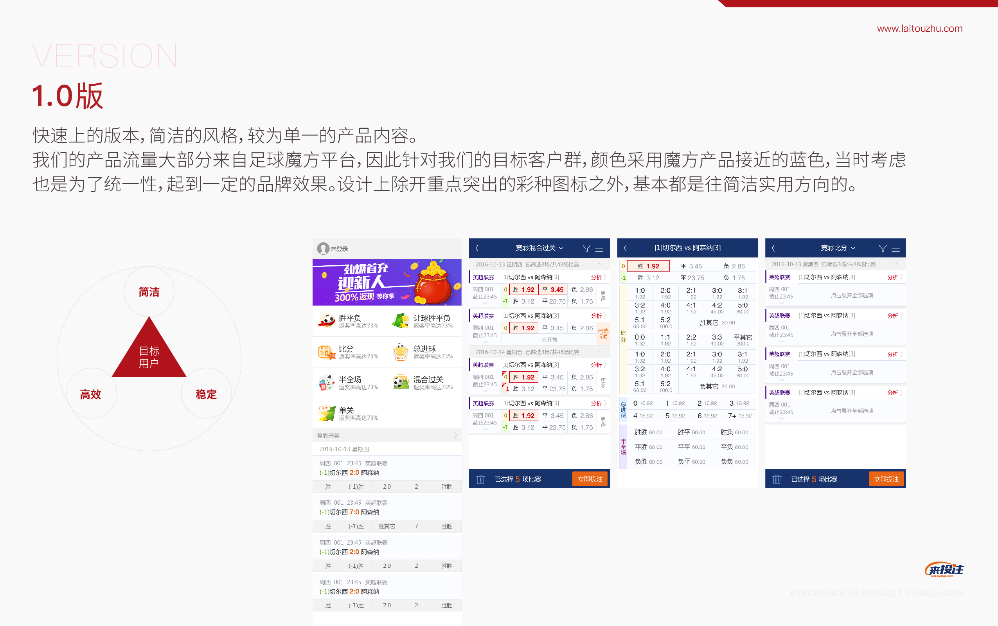Select 胜其它 30.00 score option
This screenshot has height=626, width=998.
tap(717, 322)
